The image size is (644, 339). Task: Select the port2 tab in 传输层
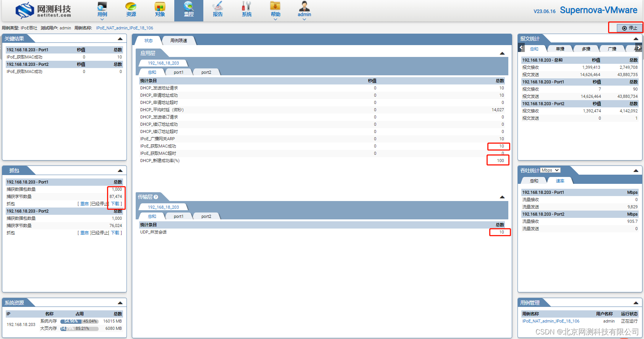(x=206, y=216)
